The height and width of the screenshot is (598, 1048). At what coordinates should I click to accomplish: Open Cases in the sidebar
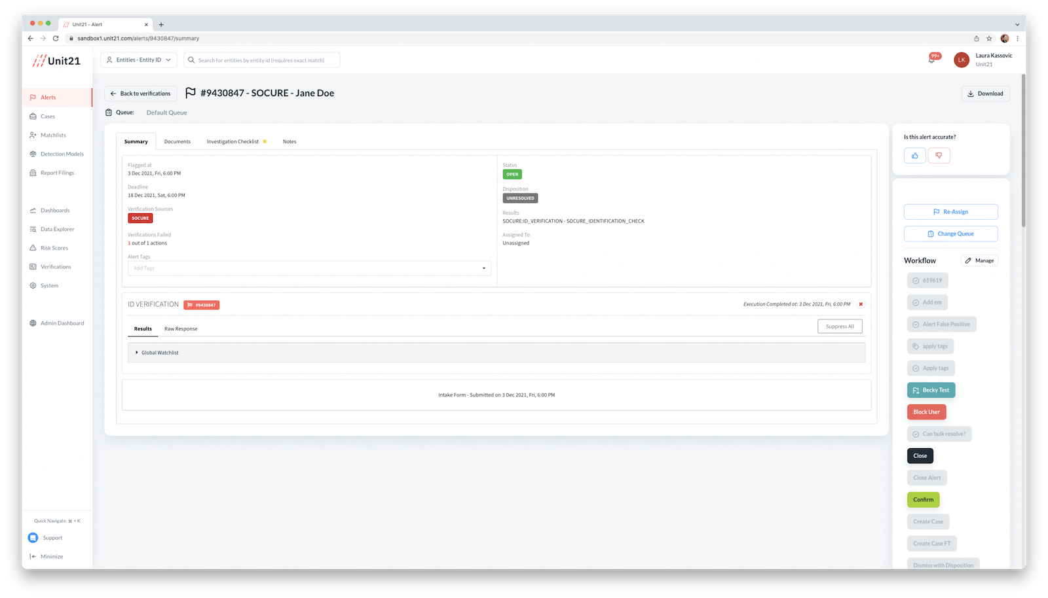coord(47,116)
